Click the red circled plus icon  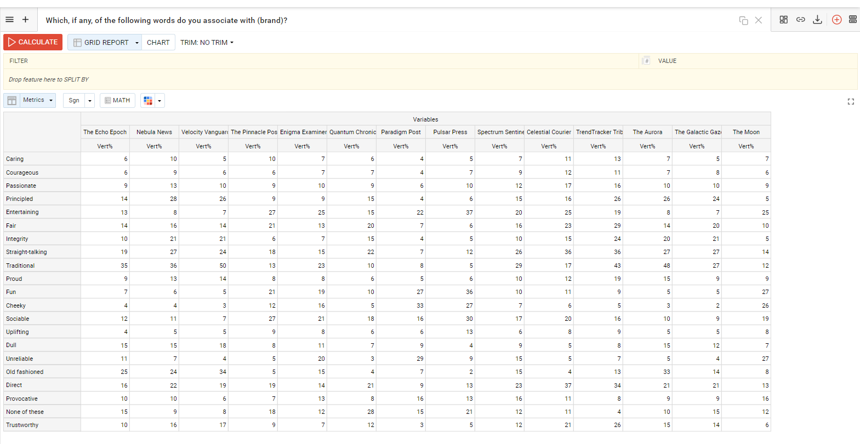coord(836,20)
